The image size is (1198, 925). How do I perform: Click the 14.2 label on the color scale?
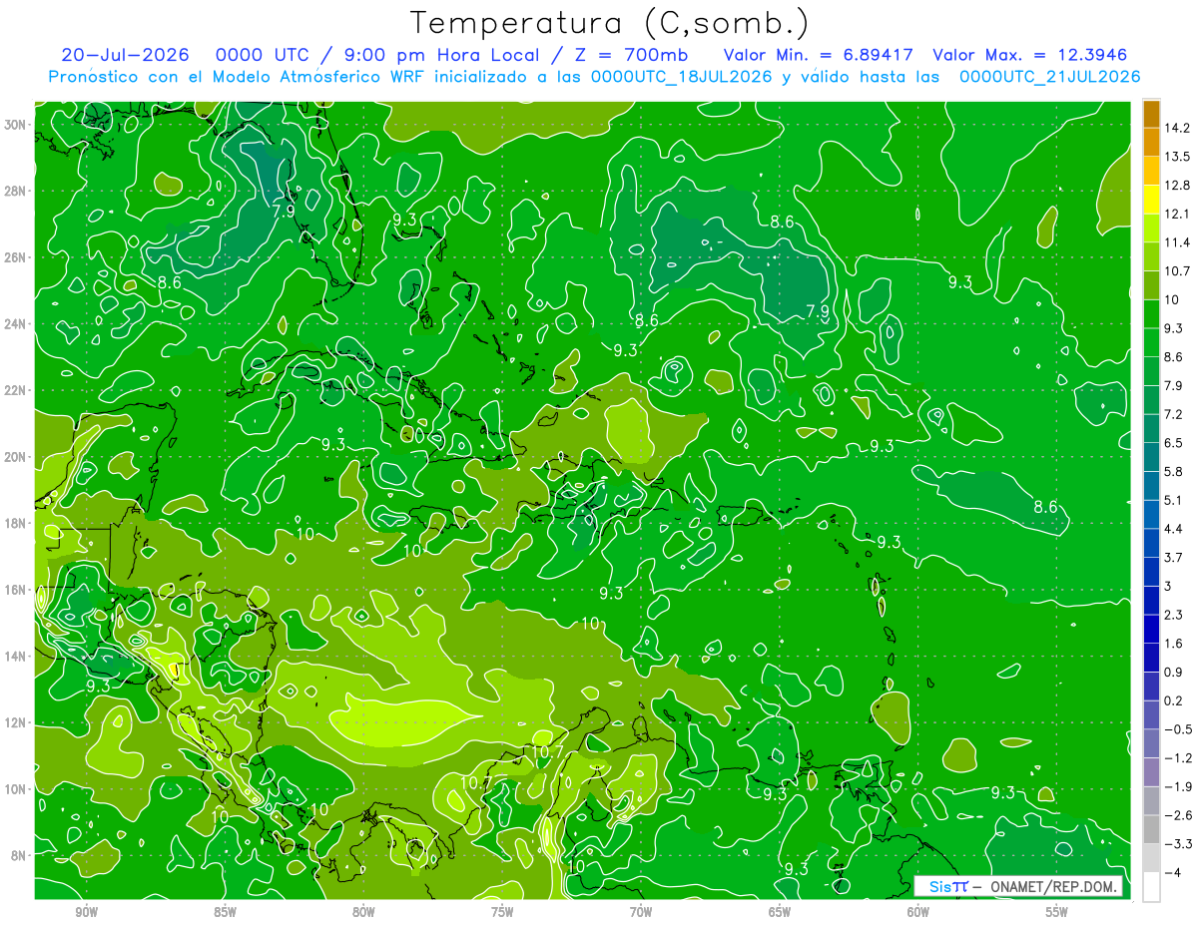point(1176,128)
